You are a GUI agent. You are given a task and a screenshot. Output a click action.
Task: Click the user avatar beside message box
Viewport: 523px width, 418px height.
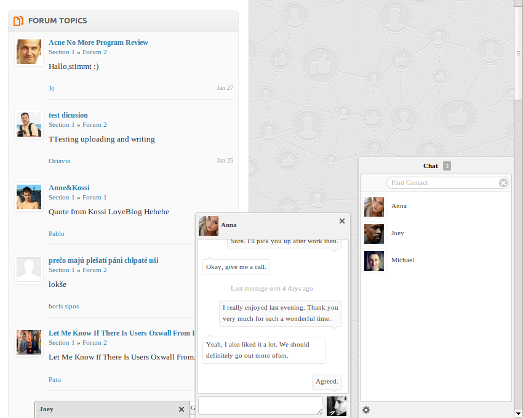point(337,406)
